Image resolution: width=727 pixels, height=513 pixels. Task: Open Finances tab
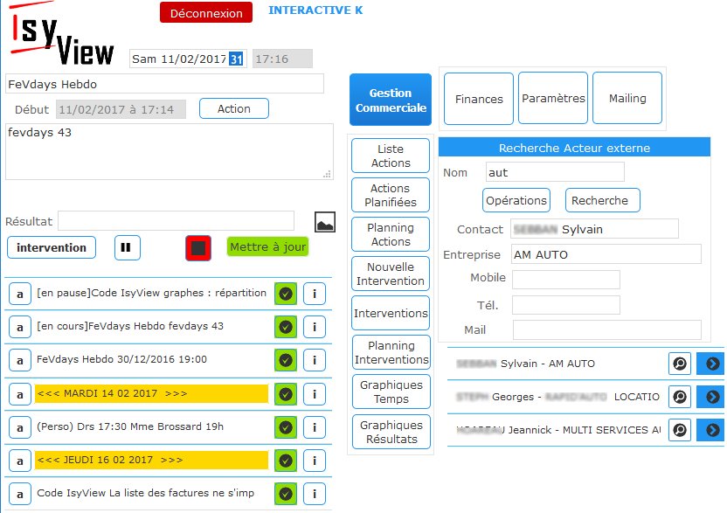click(479, 99)
